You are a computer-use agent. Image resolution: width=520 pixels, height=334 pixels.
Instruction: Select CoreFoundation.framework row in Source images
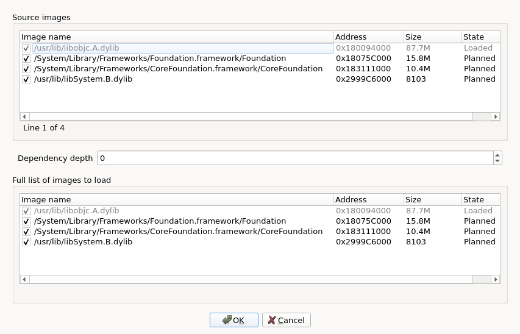(178, 69)
